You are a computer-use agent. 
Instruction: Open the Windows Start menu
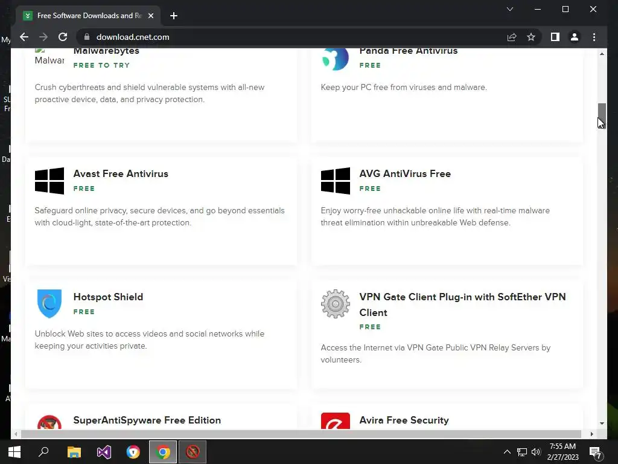click(x=14, y=452)
